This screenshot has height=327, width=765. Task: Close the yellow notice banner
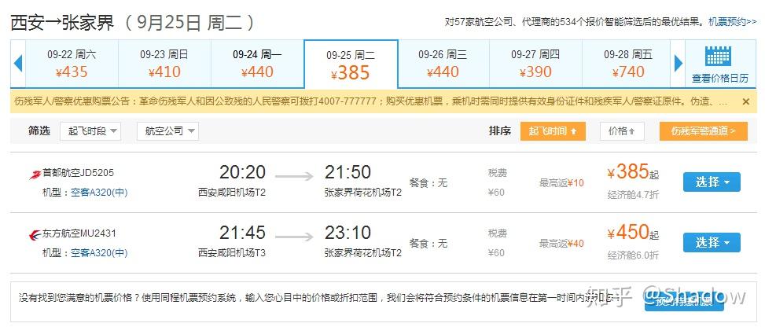(x=745, y=101)
